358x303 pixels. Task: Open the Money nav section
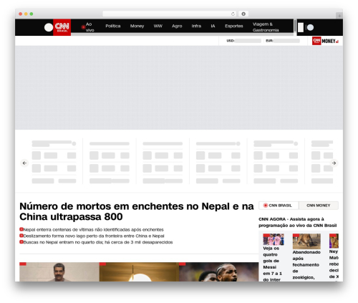[137, 26]
